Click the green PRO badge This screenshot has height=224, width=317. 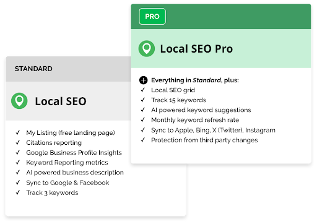pyautogui.click(x=152, y=17)
